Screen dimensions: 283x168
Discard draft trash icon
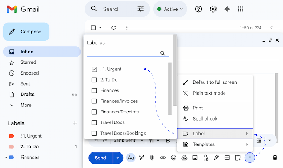(275, 158)
